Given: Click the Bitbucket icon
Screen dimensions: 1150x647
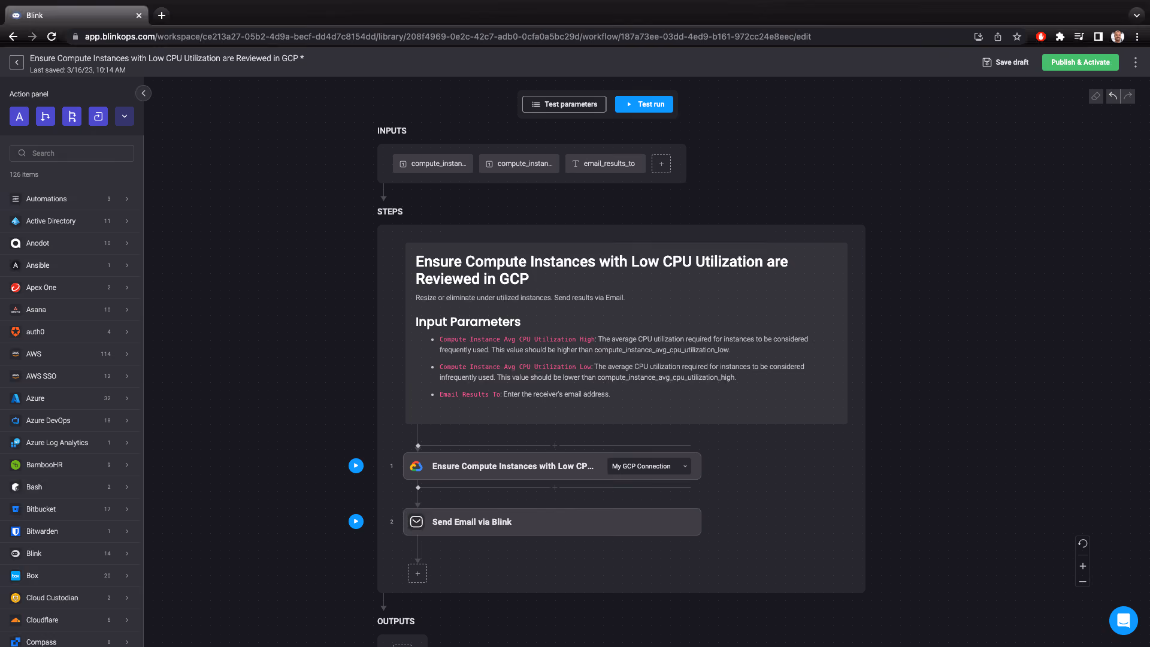Looking at the screenshot, I should (x=16, y=509).
